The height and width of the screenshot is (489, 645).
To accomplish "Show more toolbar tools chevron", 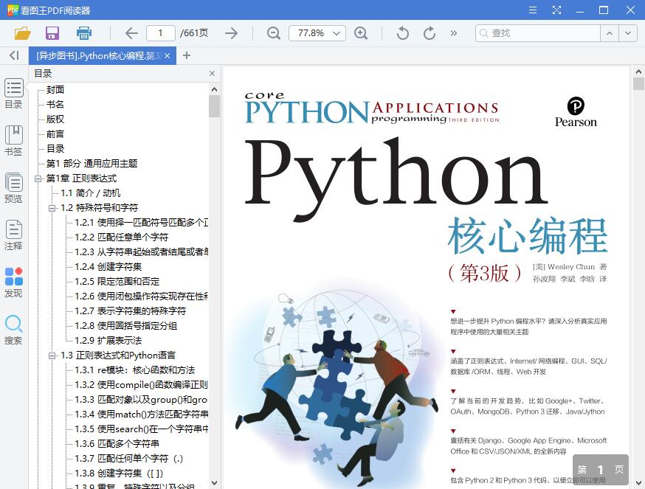I will [454, 33].
